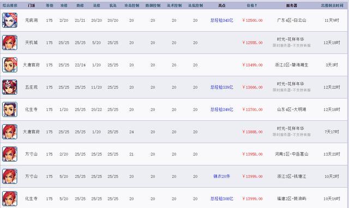349x208 pixels.
Task: Open the 锦衣20件 highlight link
Action: tap(222, 176)
